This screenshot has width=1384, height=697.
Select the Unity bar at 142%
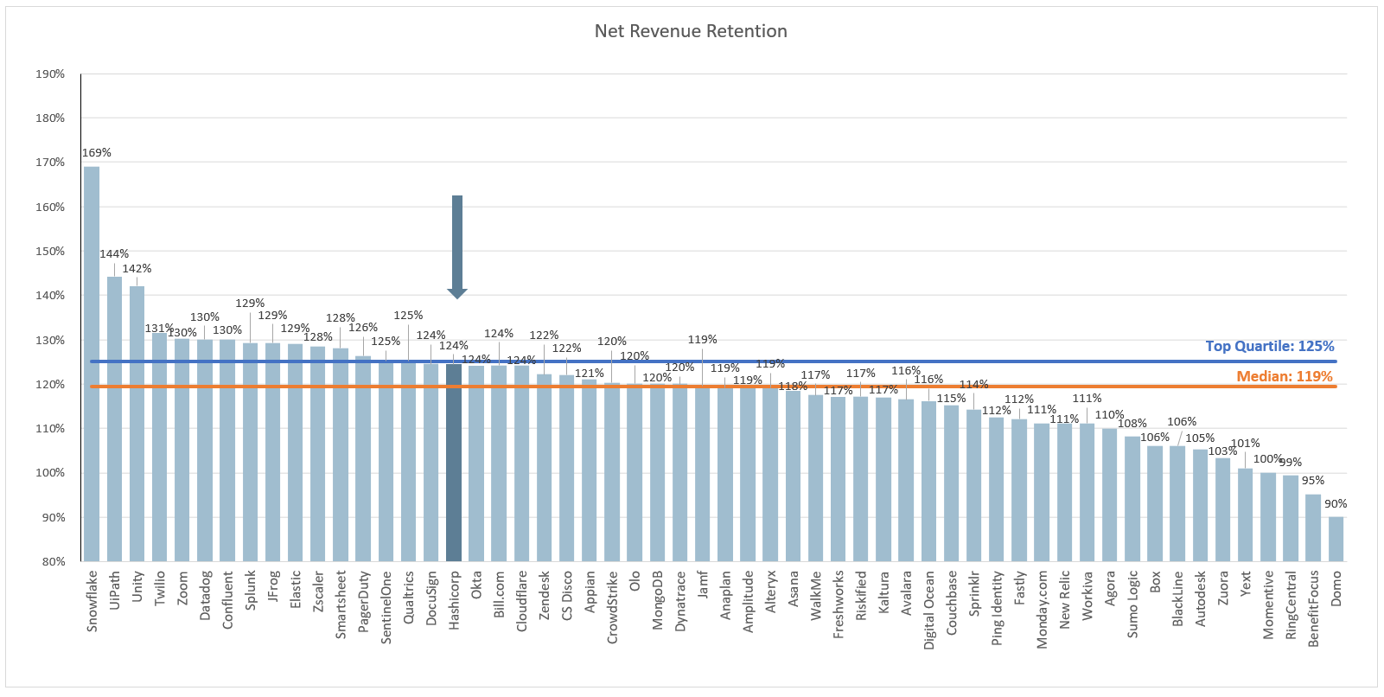[137, 424]
